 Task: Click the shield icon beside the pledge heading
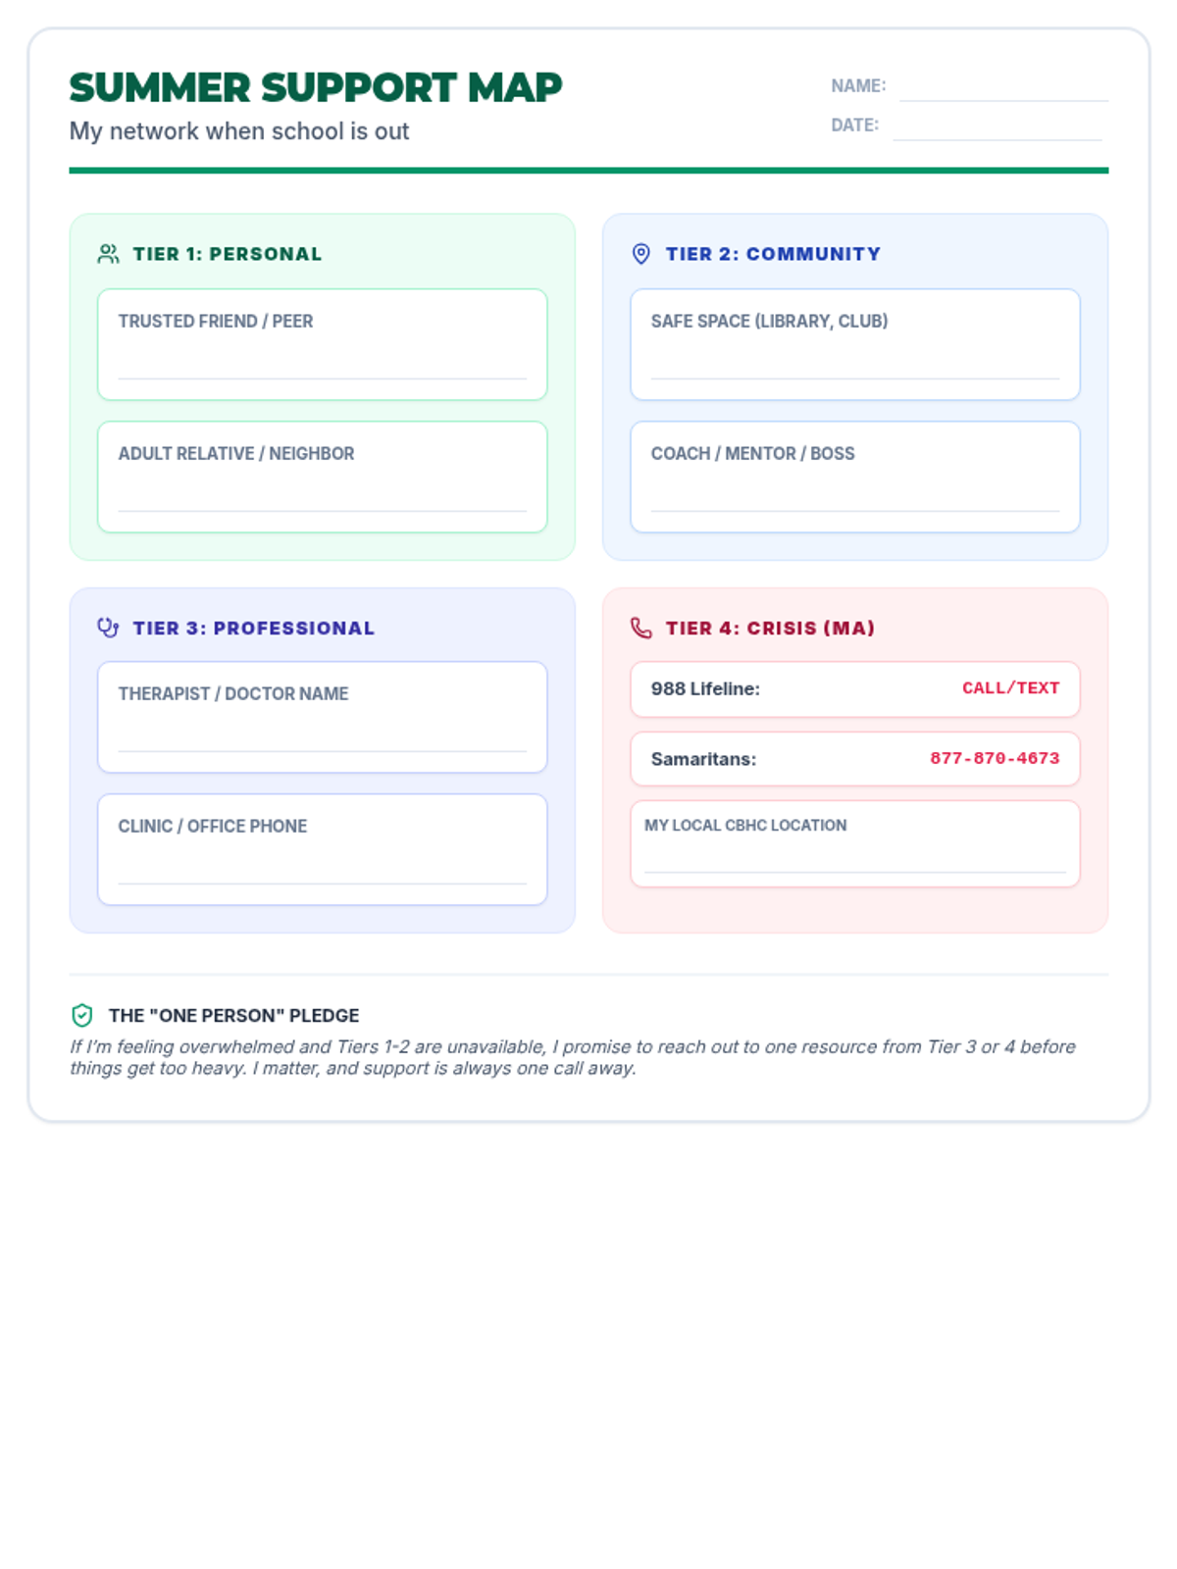pos(82,1015)
